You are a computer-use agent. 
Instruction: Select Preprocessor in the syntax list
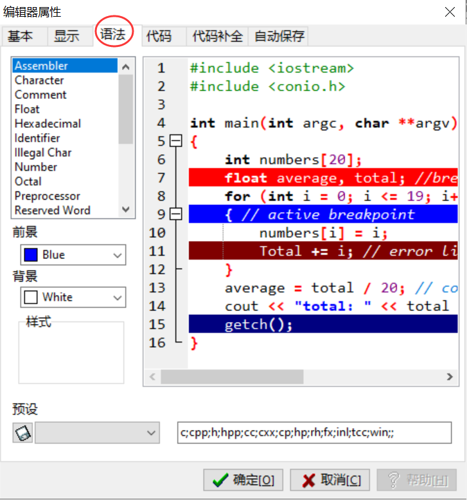pyautogui.click(x=65, y=196)
